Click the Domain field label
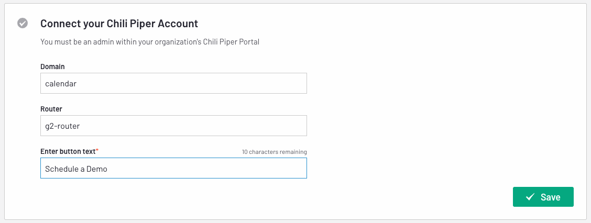 [52, 66]
